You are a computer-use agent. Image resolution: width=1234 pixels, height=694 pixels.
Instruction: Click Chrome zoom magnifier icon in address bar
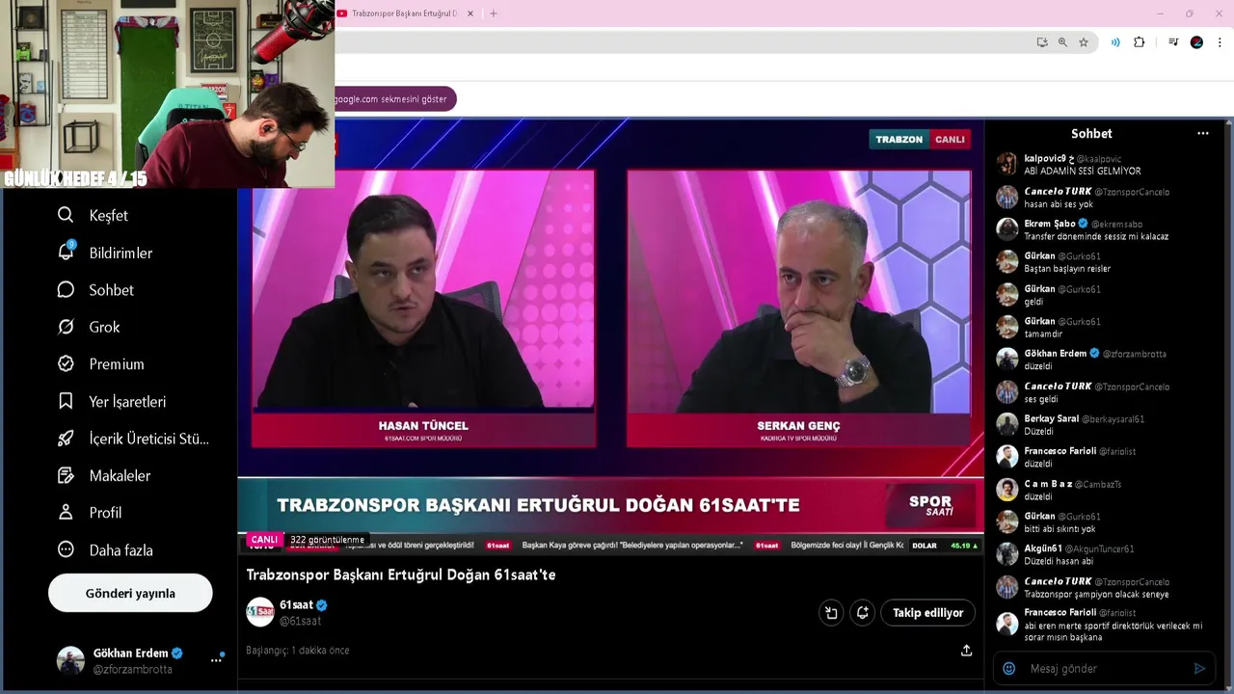1062,42
